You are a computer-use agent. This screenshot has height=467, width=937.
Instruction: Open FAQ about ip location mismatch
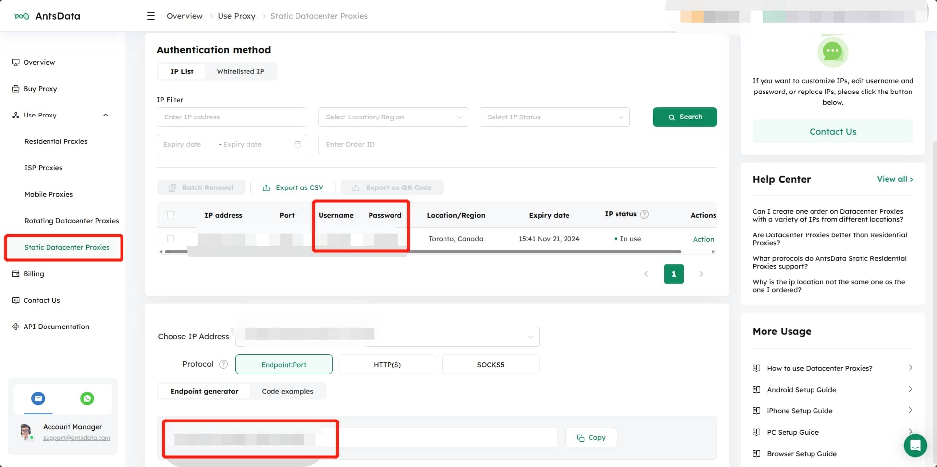829,286
